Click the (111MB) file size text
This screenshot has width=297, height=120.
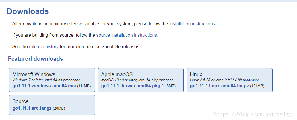[x=84, y=86]
